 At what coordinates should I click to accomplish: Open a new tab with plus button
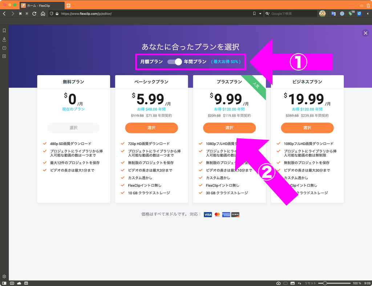68,5
